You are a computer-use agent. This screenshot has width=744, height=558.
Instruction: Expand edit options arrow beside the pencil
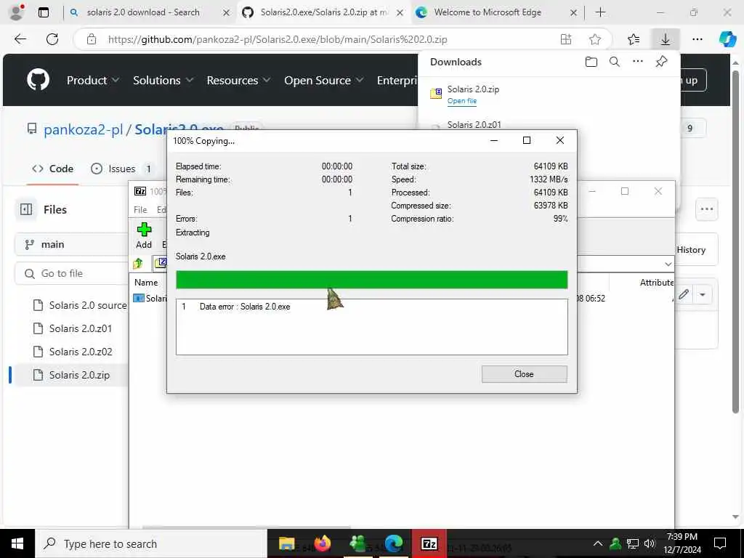[x=703, y=295]
